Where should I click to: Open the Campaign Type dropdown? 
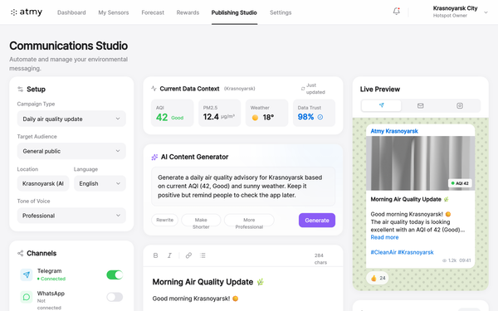tap(71, 119)
